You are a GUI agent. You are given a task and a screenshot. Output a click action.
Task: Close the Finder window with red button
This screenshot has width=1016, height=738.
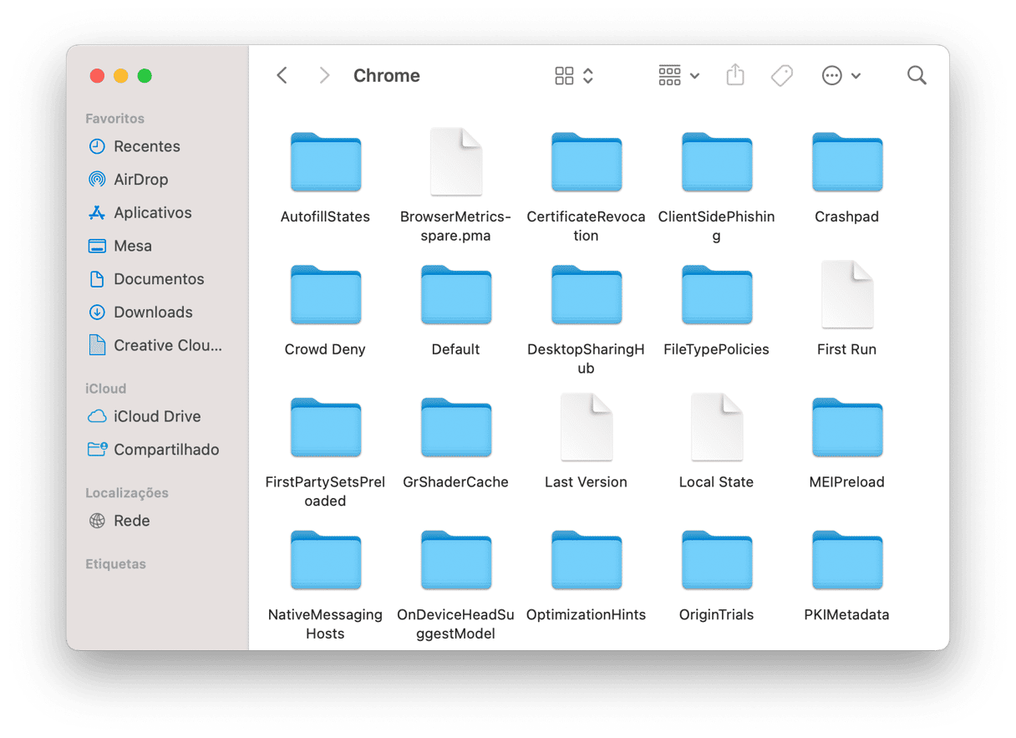pyautogui.click(x=97, y=76)
